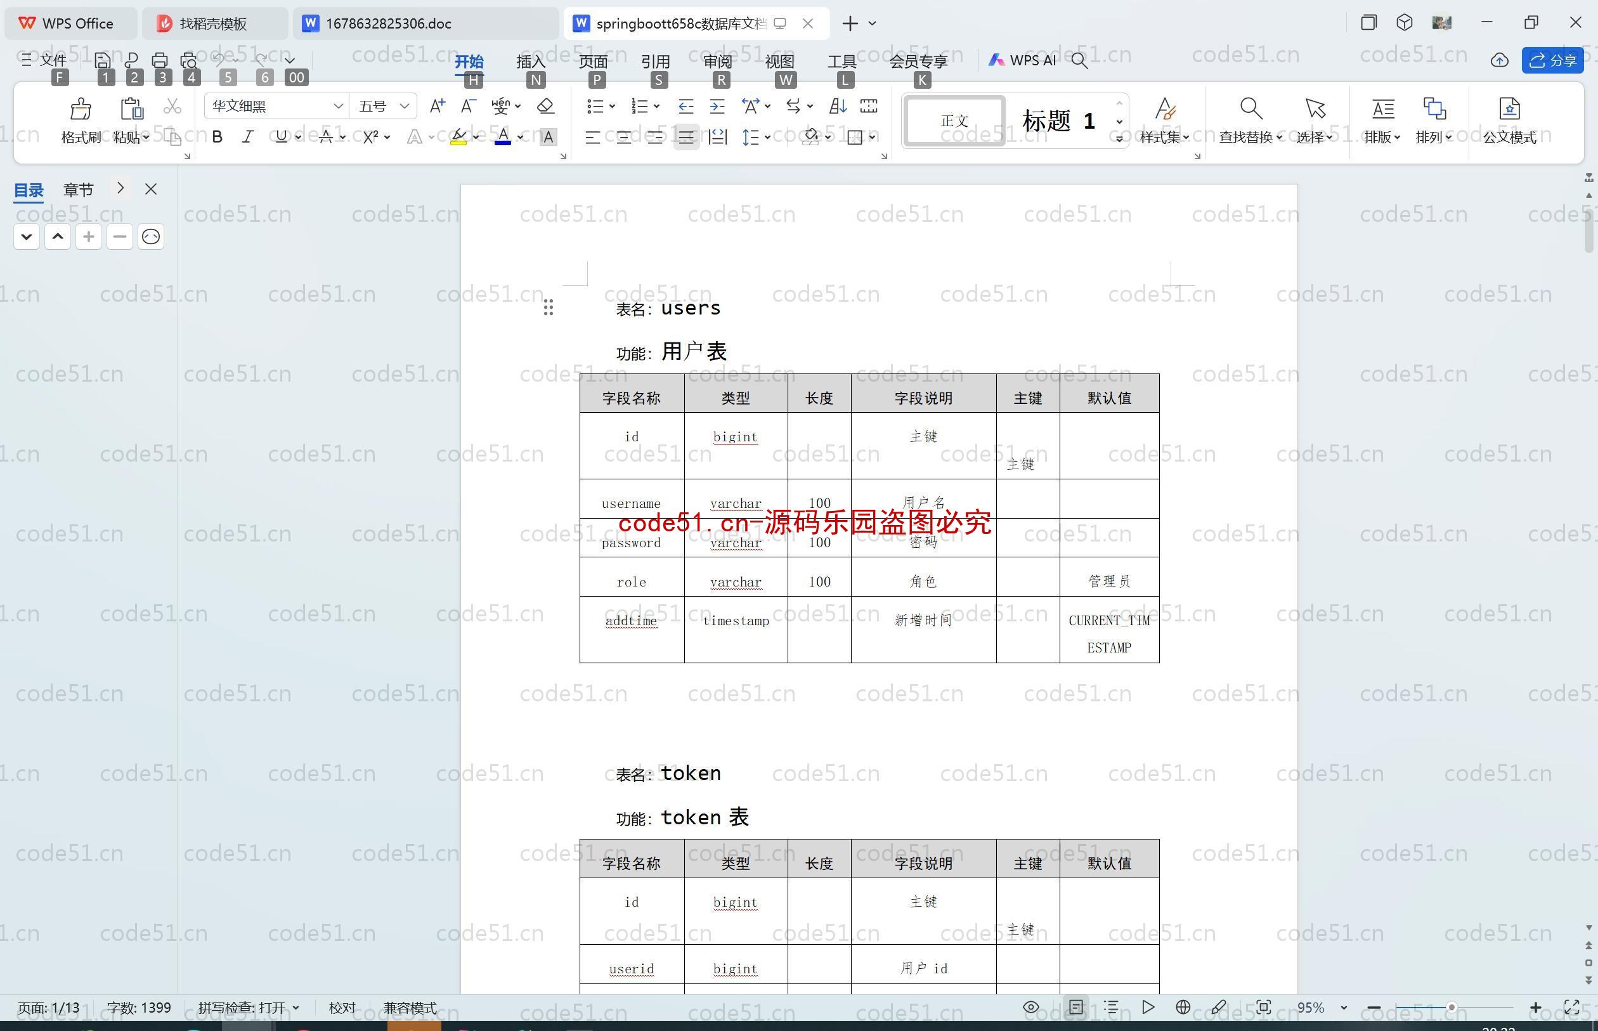Expand the bullet list dropdown arrow
1598x1031 pixels.
click(x=612, y=106)
